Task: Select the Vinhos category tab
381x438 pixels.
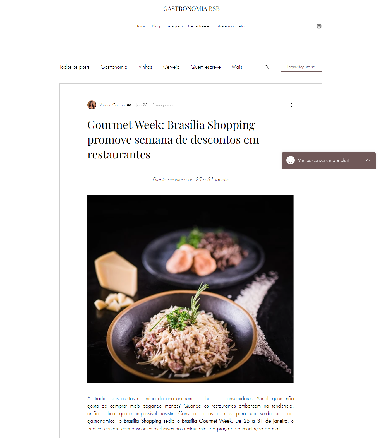Action: click(x=145, y=67)
